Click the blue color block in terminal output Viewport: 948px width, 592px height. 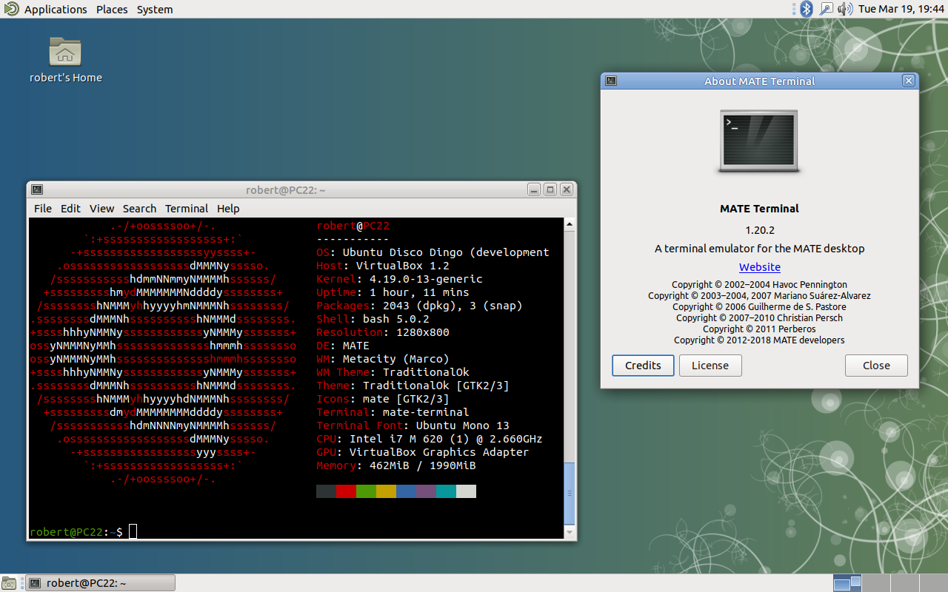click(406, 491)
